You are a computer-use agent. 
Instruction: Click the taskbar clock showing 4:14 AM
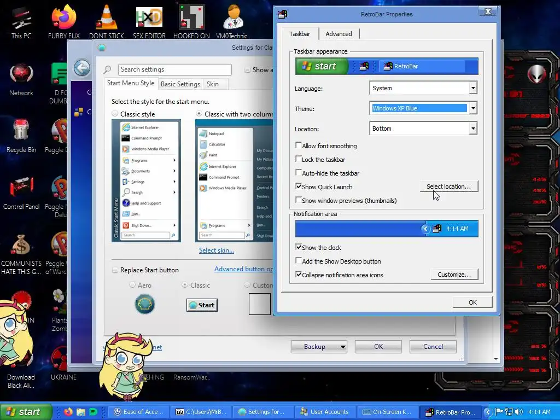539,412
